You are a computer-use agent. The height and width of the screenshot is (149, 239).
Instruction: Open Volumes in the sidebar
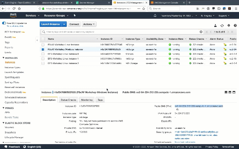pos(9,127)
